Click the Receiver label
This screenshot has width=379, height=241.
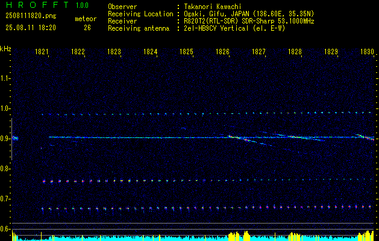[x=122, y=21]
